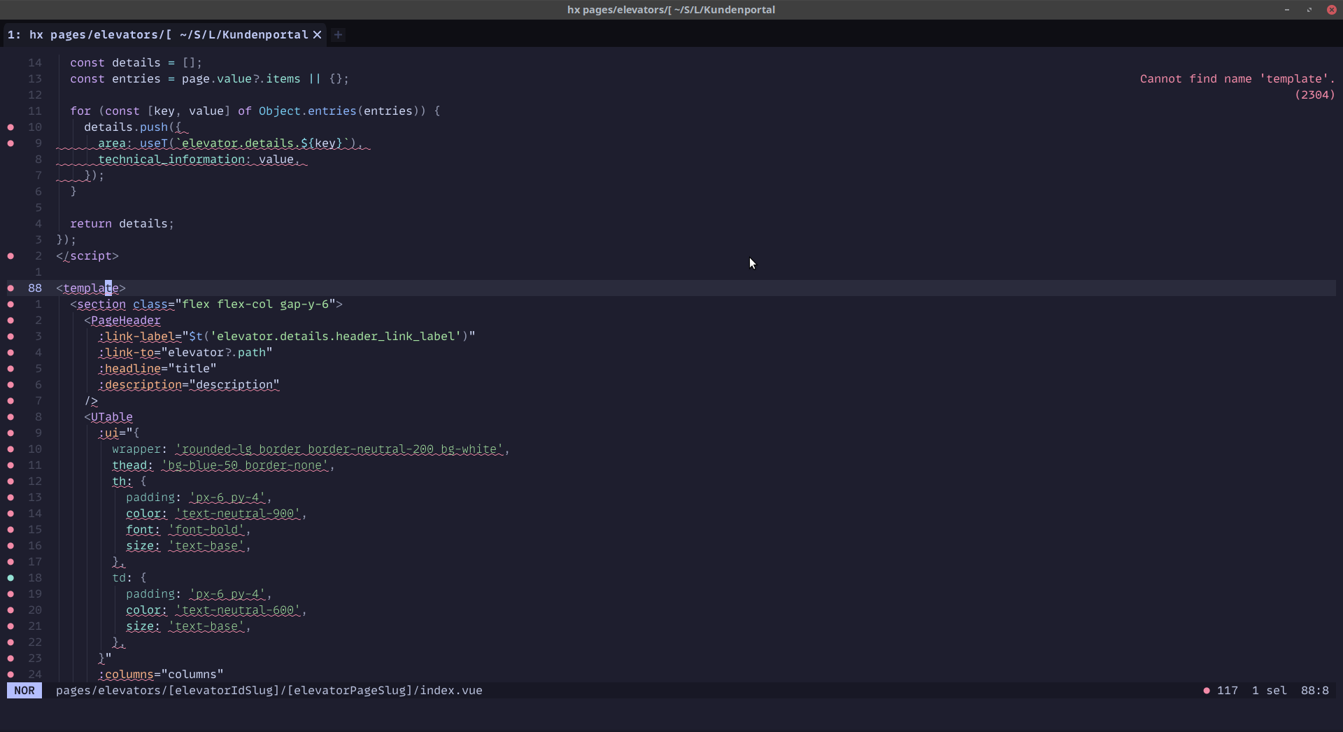Click the red error dot beside </script> line
Image resolution: width=1343 pixels, height=732 pixels.
click(x=10, y=256)
